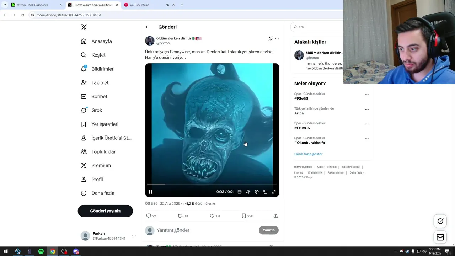The image size is (455, 256).
Task: Switch to Stream - Kick Dashboard tab
Action: pos(37,5)
